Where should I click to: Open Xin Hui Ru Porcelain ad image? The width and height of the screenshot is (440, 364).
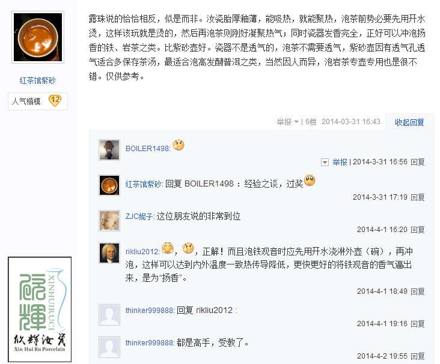coord(40,309)
